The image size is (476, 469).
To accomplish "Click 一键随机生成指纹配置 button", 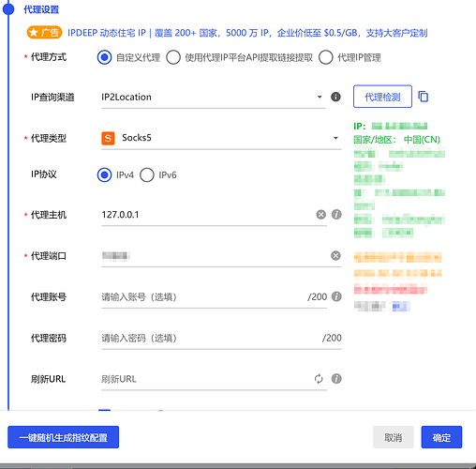I will [64, 437].
